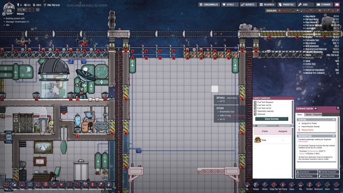Switch to the Properties tab
This screenshot has height=193, width=343.
tap(318, 114)
